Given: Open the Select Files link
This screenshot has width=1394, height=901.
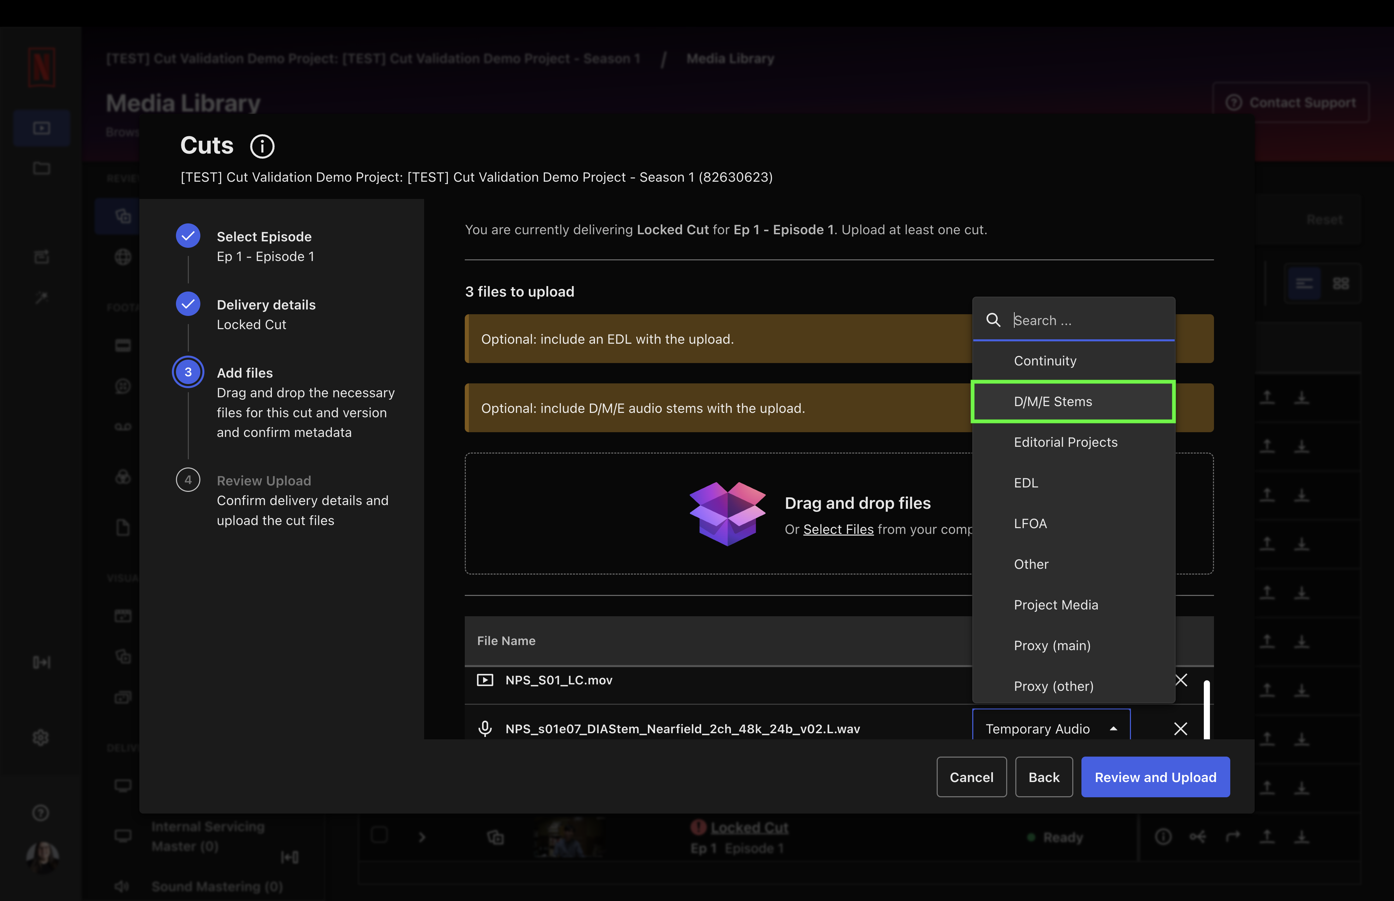Looking at the screenshot, I should click(838, 529).
